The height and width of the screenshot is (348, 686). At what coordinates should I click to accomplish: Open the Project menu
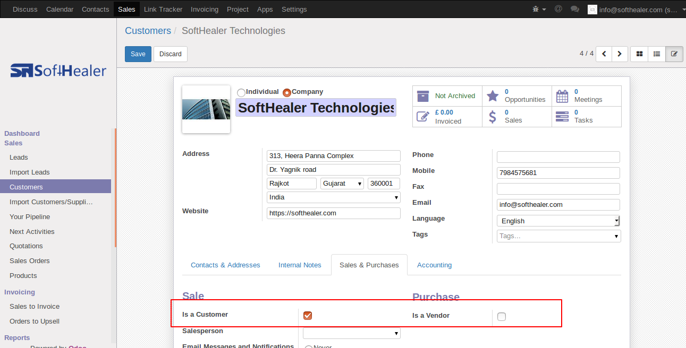[238, 9]
